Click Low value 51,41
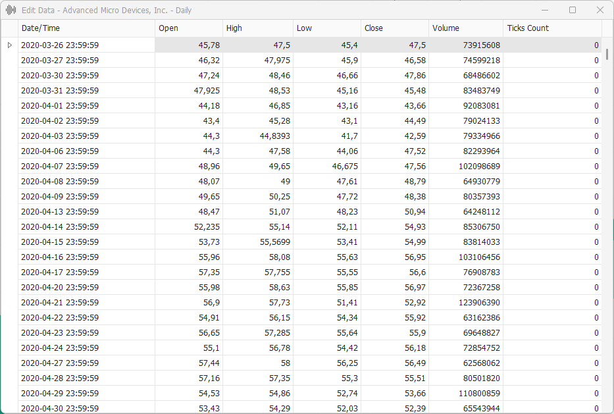Viewport: 614px width, 414px height. (327, 303)
